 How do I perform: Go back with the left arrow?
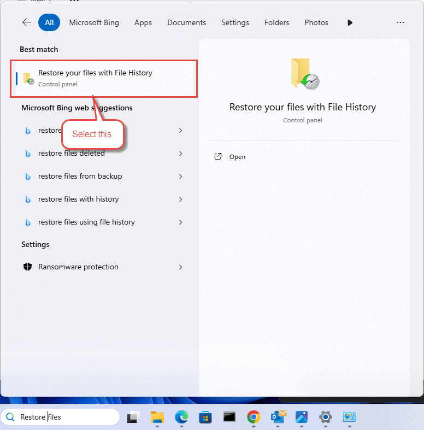coord(27,22)
